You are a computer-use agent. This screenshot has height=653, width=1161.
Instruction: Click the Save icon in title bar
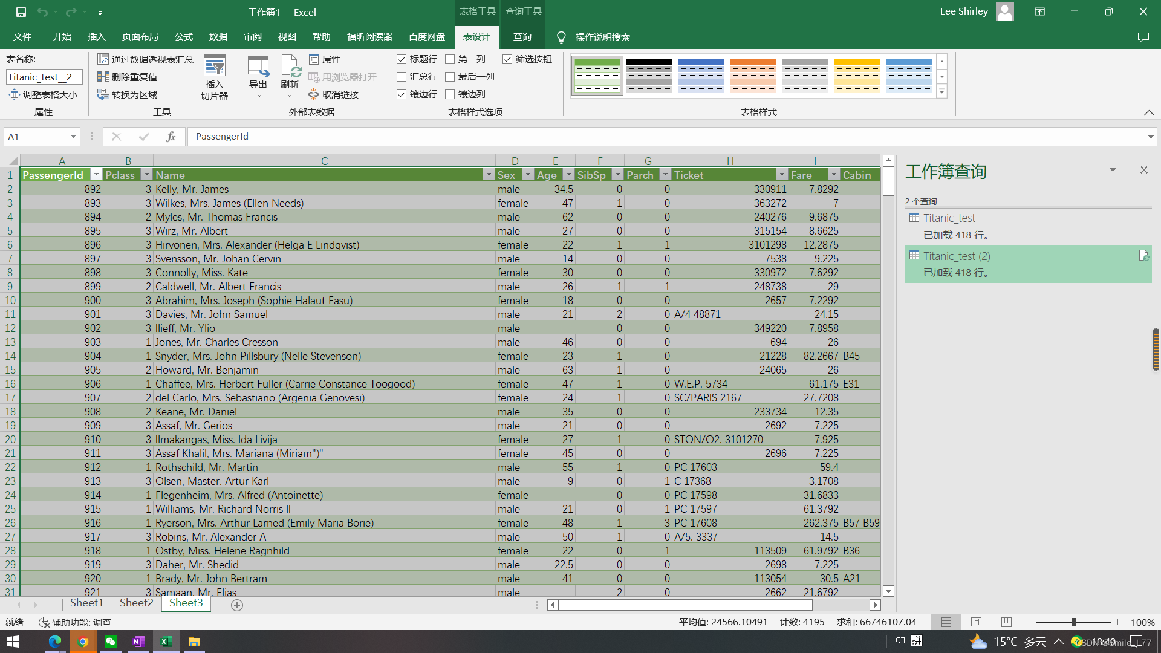pos(21,12)
